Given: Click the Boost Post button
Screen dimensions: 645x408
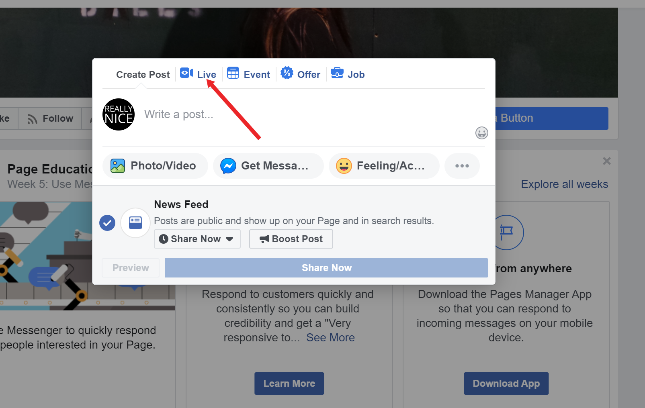Looking at the screenshot, I should [x=291, y=239].
